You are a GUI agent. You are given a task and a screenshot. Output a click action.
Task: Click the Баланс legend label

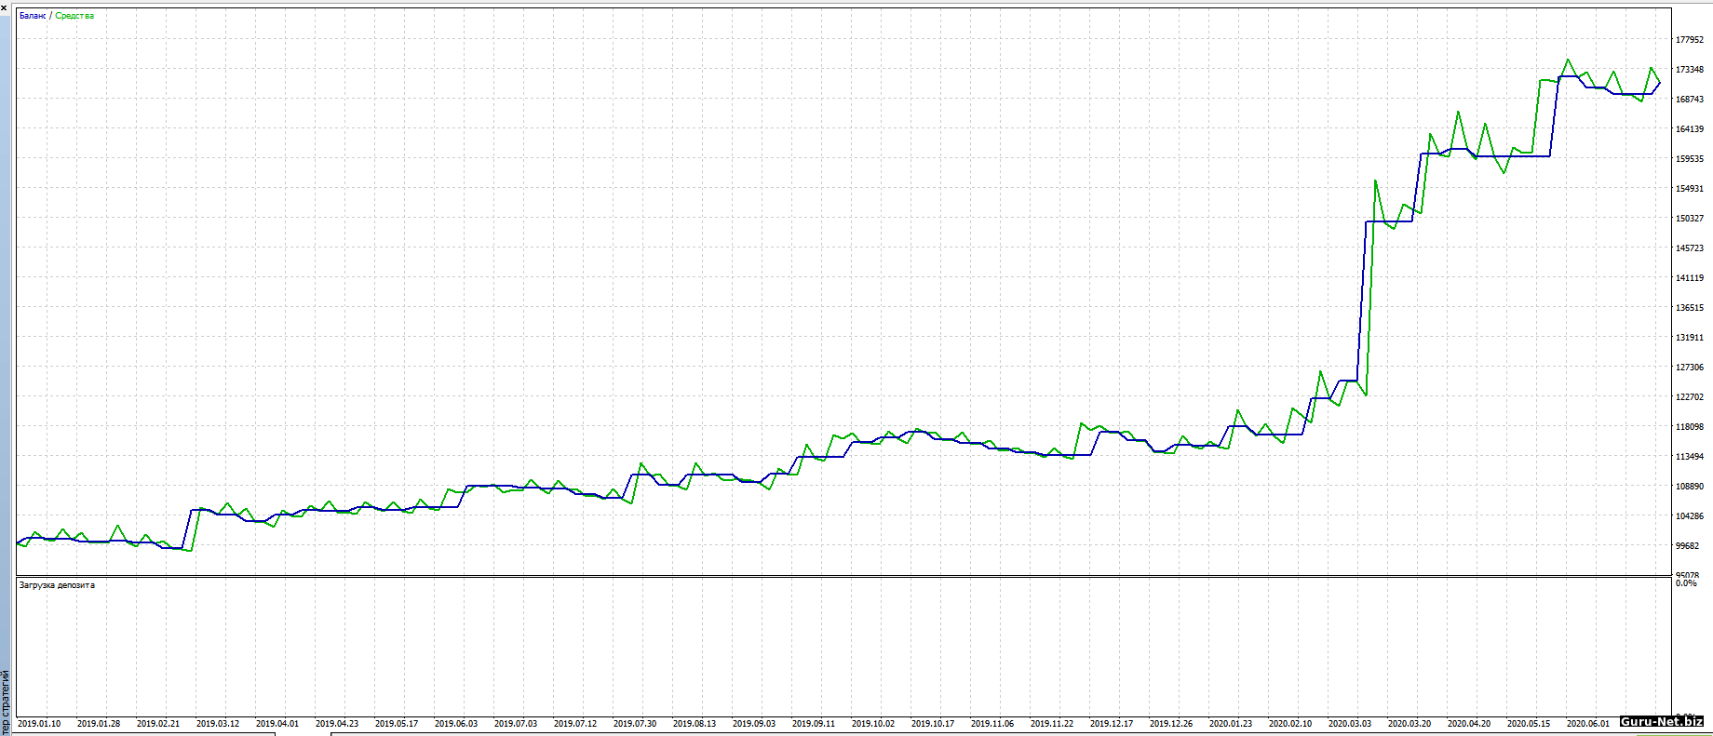click(x=33, y=16)
